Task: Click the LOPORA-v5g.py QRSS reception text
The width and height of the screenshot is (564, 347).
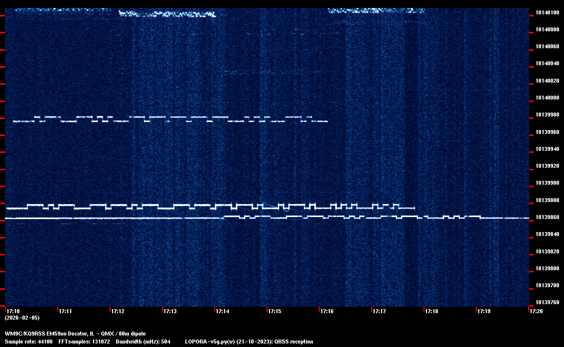Action: coord(249,342)
